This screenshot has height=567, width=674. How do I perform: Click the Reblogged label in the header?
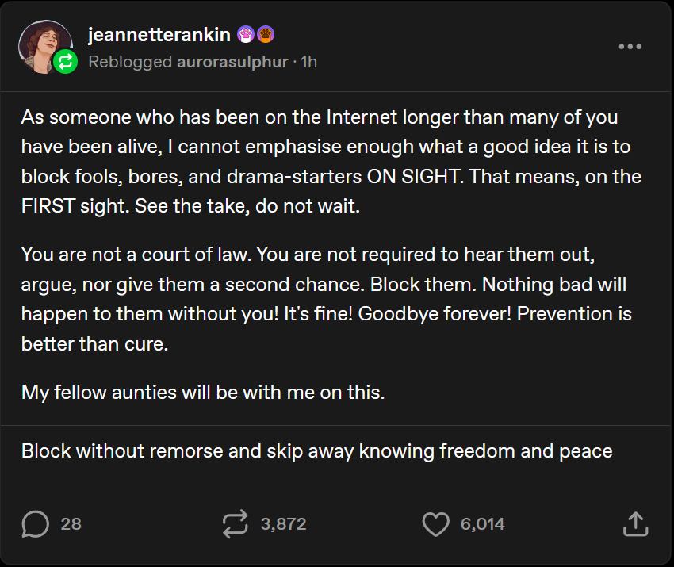(129, 62)
